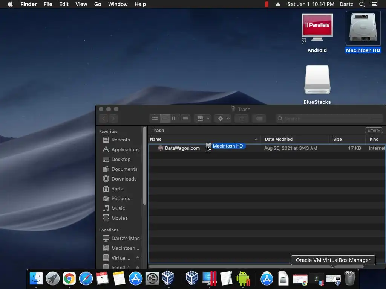Open the Trash icon in the Dock
The image size is (386, 289).
coord(349,278)
